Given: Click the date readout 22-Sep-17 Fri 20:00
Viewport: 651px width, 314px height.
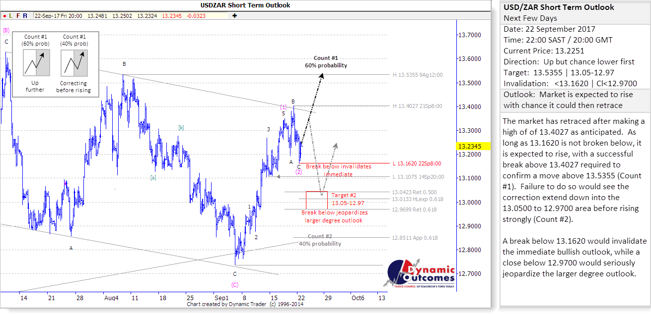Looking at the screenshot, I should pyautogui.click(x=58, y=15).
